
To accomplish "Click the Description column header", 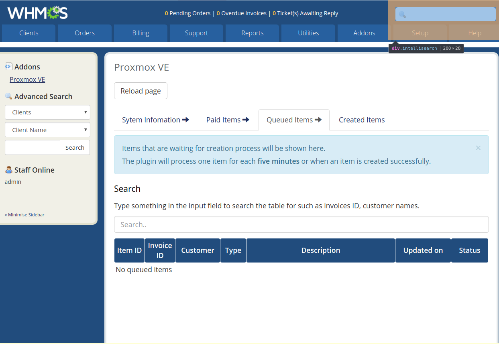I will [x=321, y=250].
